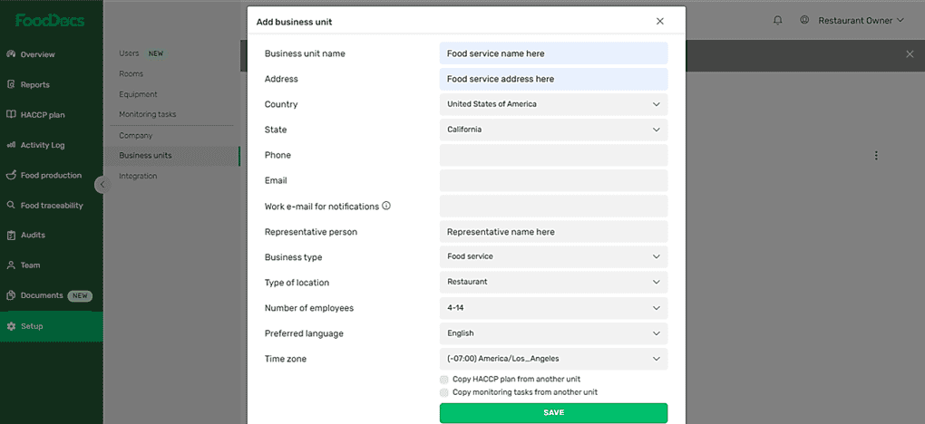The width and height of the screenshot is (925, 424).
Task: Collapse the sidebar with arrow handle
Action: point(101,185)
